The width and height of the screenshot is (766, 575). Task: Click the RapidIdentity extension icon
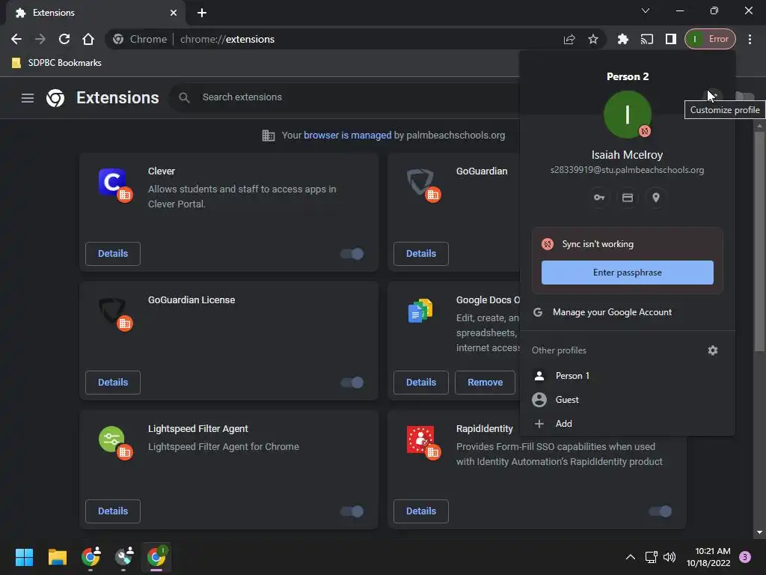click(x=420, y=439)
